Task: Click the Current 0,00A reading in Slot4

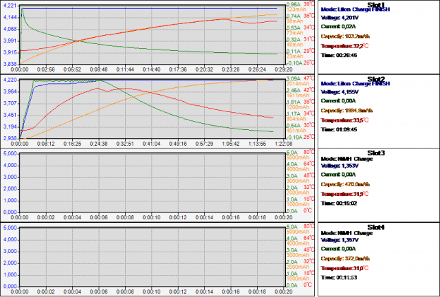Action: point(338,249)
